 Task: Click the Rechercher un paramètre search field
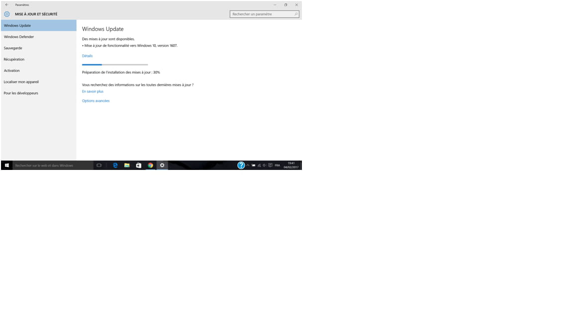265,14
